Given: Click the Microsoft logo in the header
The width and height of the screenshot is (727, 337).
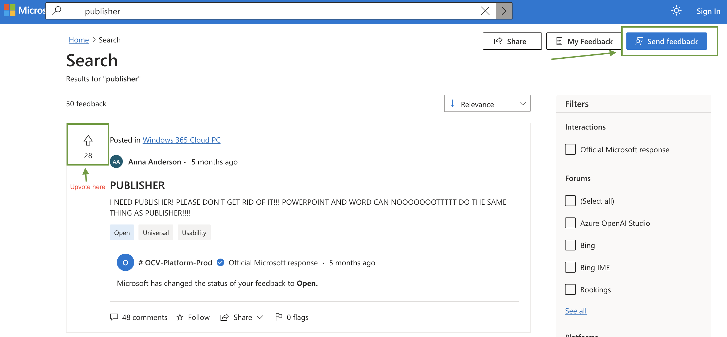Looking at the screenshot, I should pos(24,11).
